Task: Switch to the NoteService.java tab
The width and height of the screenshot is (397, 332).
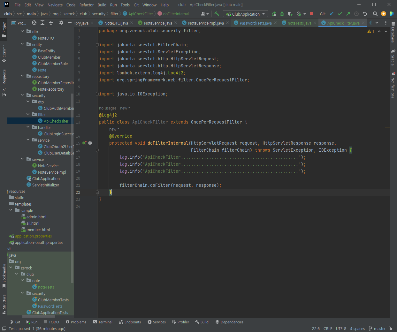Action: (x=158, y=23)
